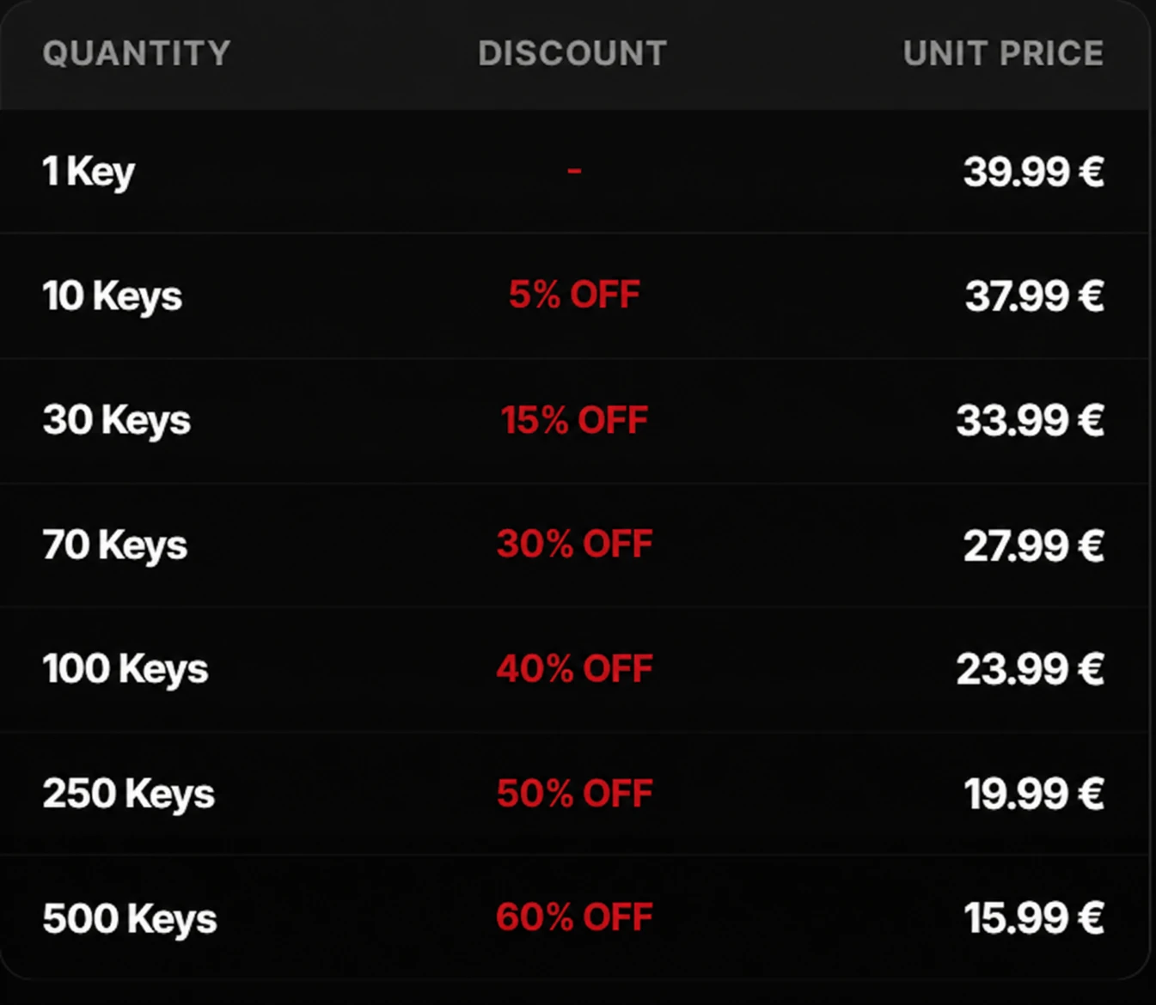Select the 30 Keys quantity tier
1156x1005 pixels.
coord(574,420)
